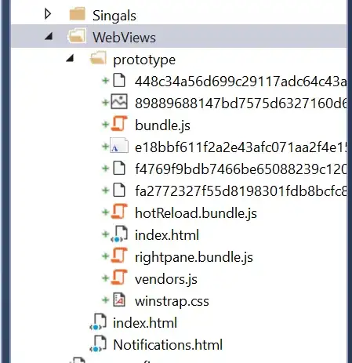Click the JavaScript icon beside vendors.js

119,278
